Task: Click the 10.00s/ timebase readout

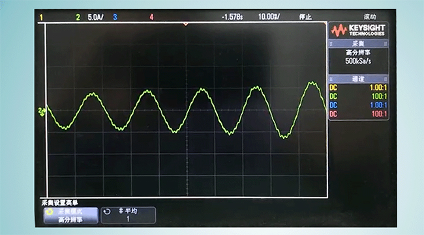Action: [x=269, y=17]
